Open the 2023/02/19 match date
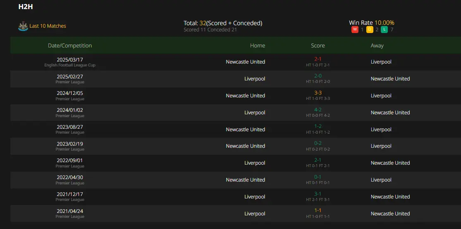 point(70,144)
